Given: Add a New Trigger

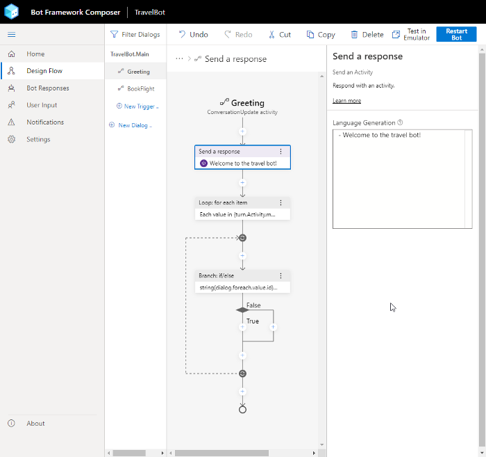Looking at the screenshot, I should pos(137,106).
